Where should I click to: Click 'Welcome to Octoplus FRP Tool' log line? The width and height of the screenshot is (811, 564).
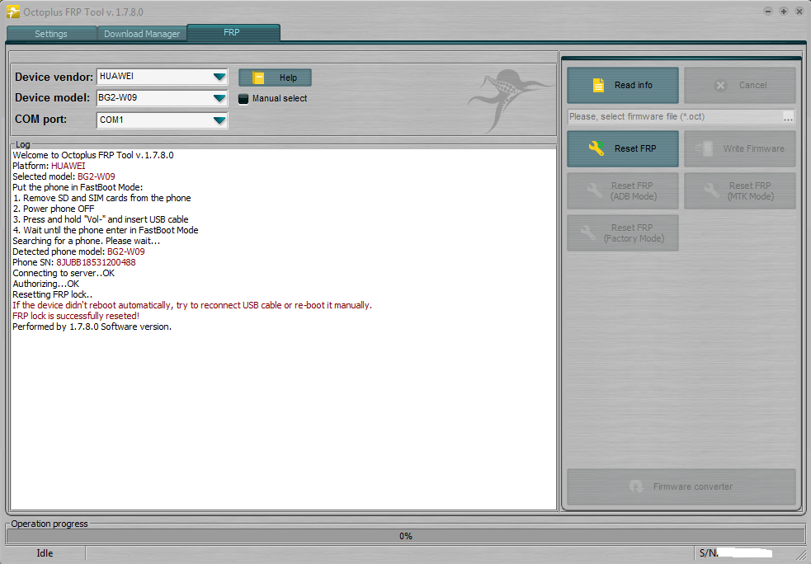(93, 155)
